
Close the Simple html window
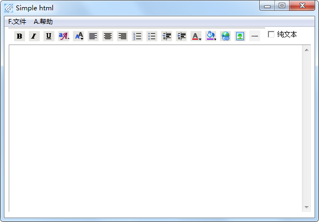[302, 5]
